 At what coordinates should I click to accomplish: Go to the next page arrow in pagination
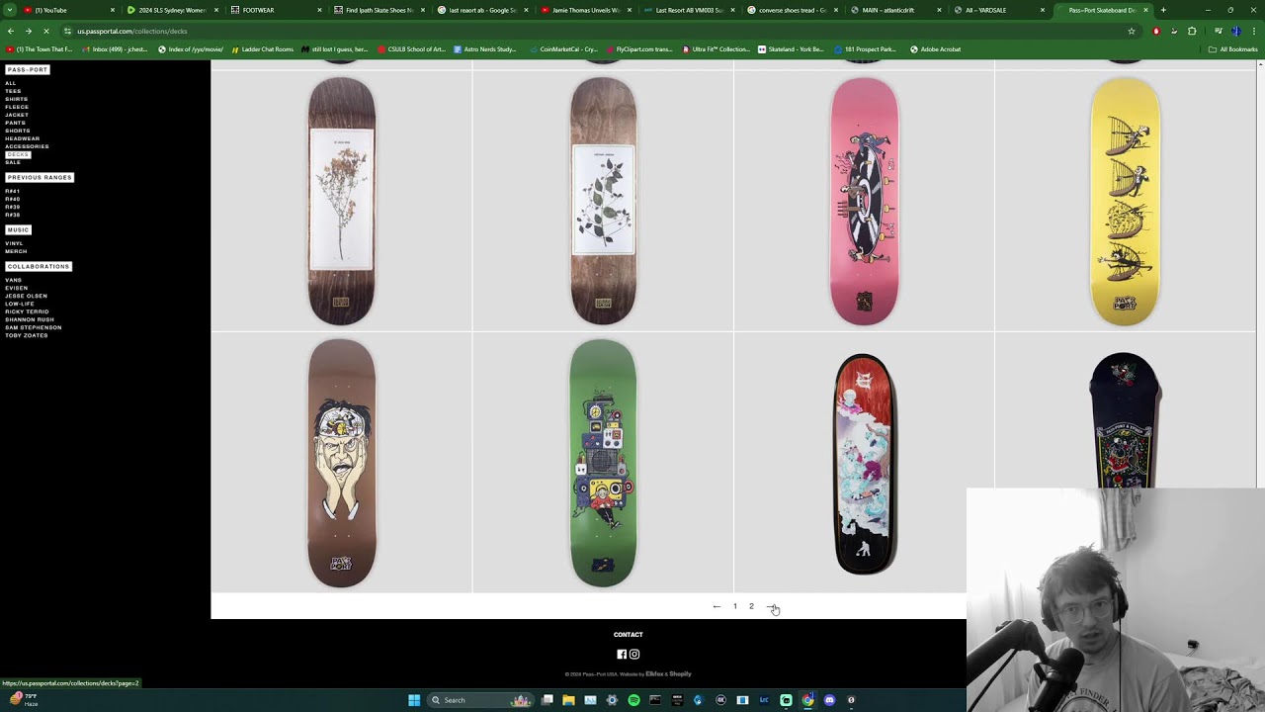pyautogui.click(x=772, y=606)
